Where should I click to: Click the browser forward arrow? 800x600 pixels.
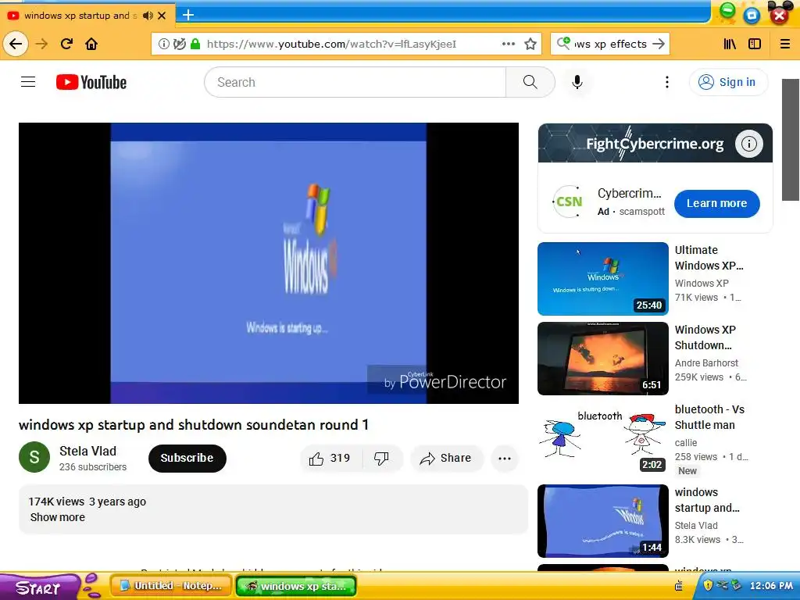[41, 44]
